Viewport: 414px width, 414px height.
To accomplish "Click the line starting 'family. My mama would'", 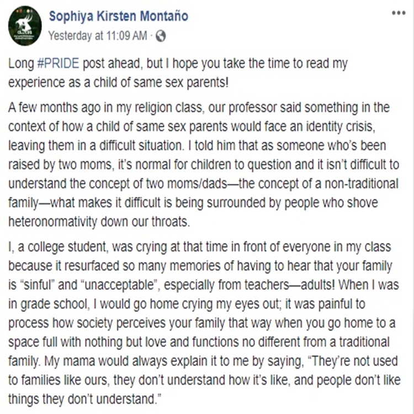I will pos(203,361).
